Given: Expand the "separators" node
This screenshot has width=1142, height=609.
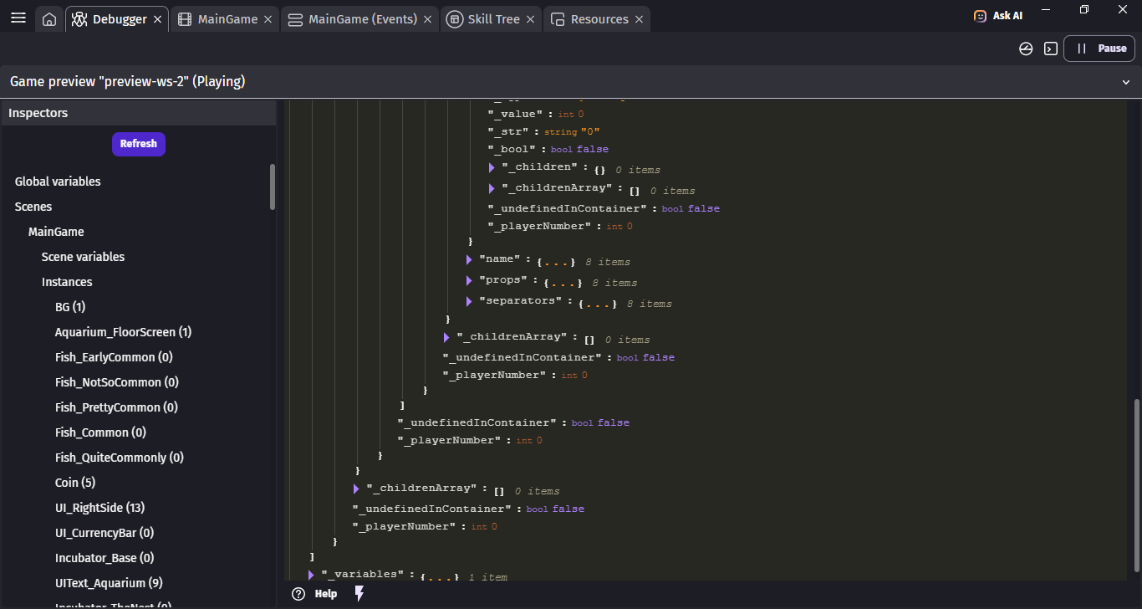Looking at the screenshot, I should (469, 301).
